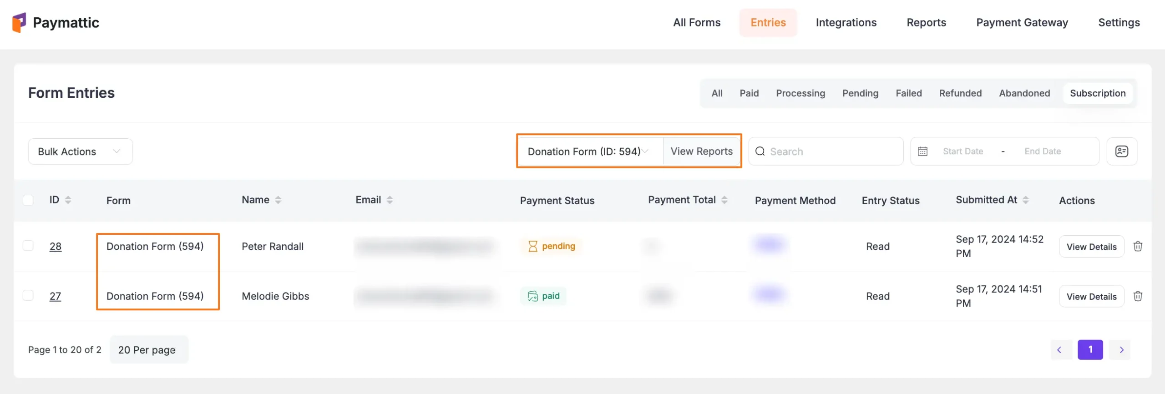Check the box for entry 27

(x=28, y=295)
